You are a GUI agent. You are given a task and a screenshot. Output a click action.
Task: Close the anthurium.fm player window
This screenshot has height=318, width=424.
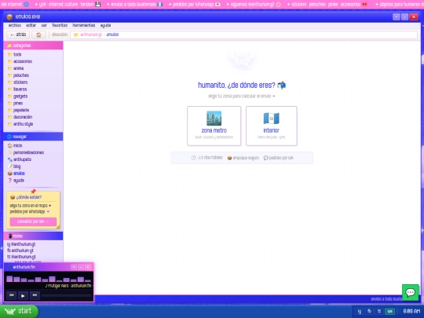(88, 267)
